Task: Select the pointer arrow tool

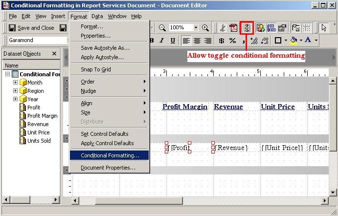Action: pos(323,28)
